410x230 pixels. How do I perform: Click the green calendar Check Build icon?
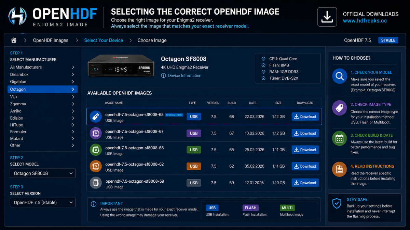coord(340,138)
